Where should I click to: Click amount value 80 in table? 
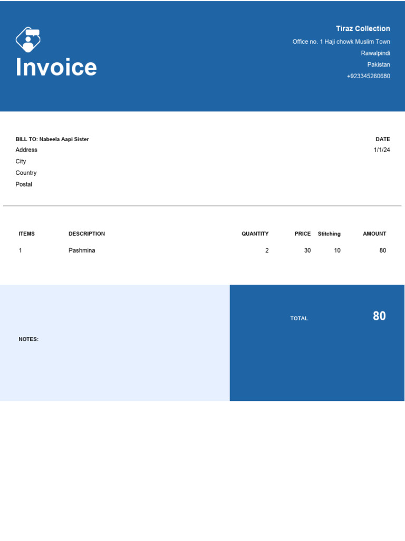tap(383, 250)
